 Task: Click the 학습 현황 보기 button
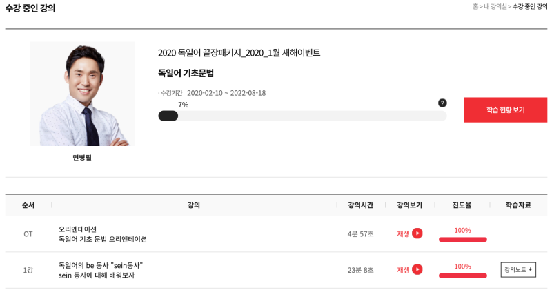[x=505, y=110]
